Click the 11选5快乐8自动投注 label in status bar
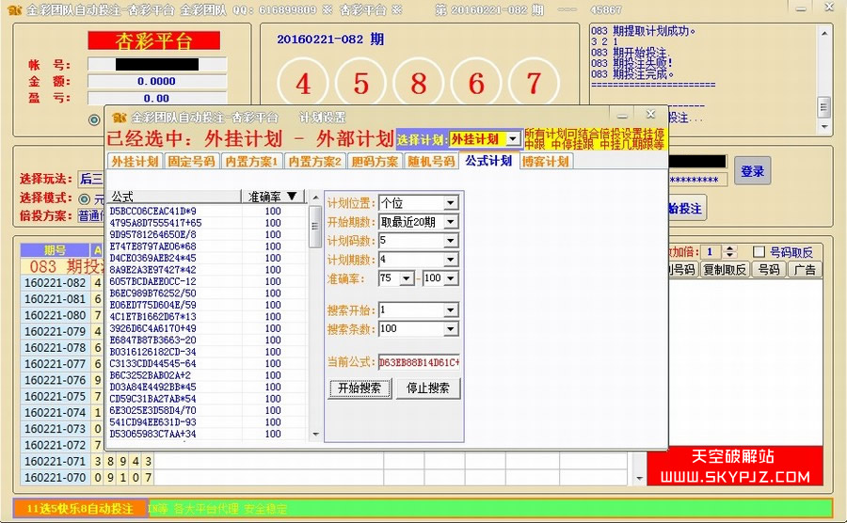Screen dimensions: 847x523 [80, 509]
